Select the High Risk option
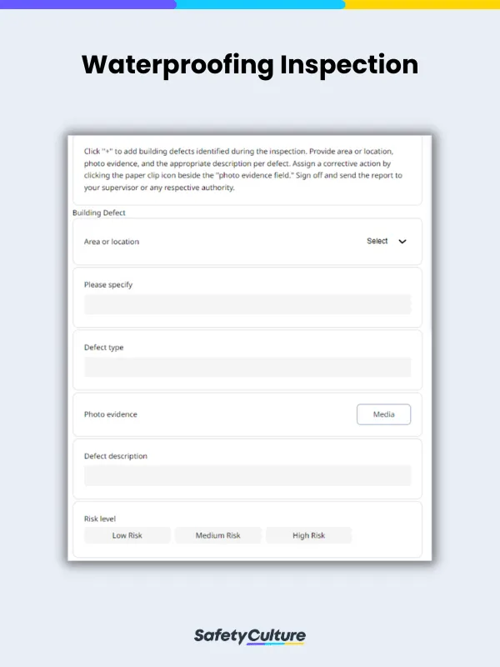Viewport: 500px width, 667px height. (x=308, y=535)
